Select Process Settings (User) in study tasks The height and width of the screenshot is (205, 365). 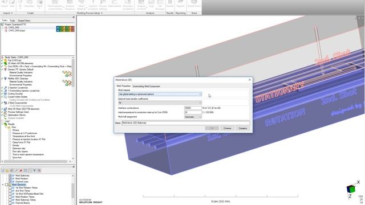click(18, 112)
